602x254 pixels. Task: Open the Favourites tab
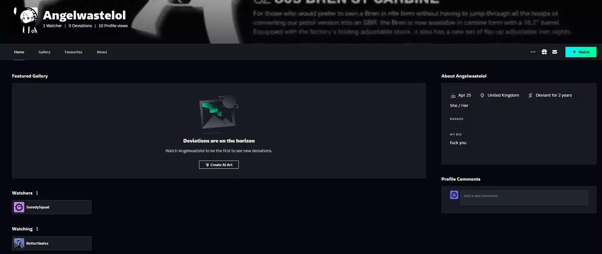[x=73, y=52]
